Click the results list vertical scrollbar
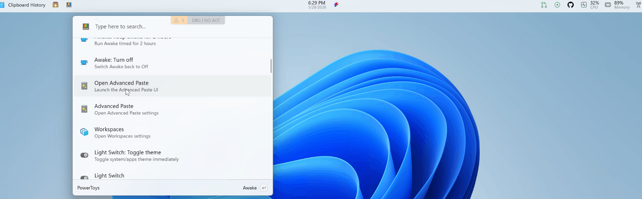Image resolution: width=642 pixels, height=199 pixels. coord(271,66)
